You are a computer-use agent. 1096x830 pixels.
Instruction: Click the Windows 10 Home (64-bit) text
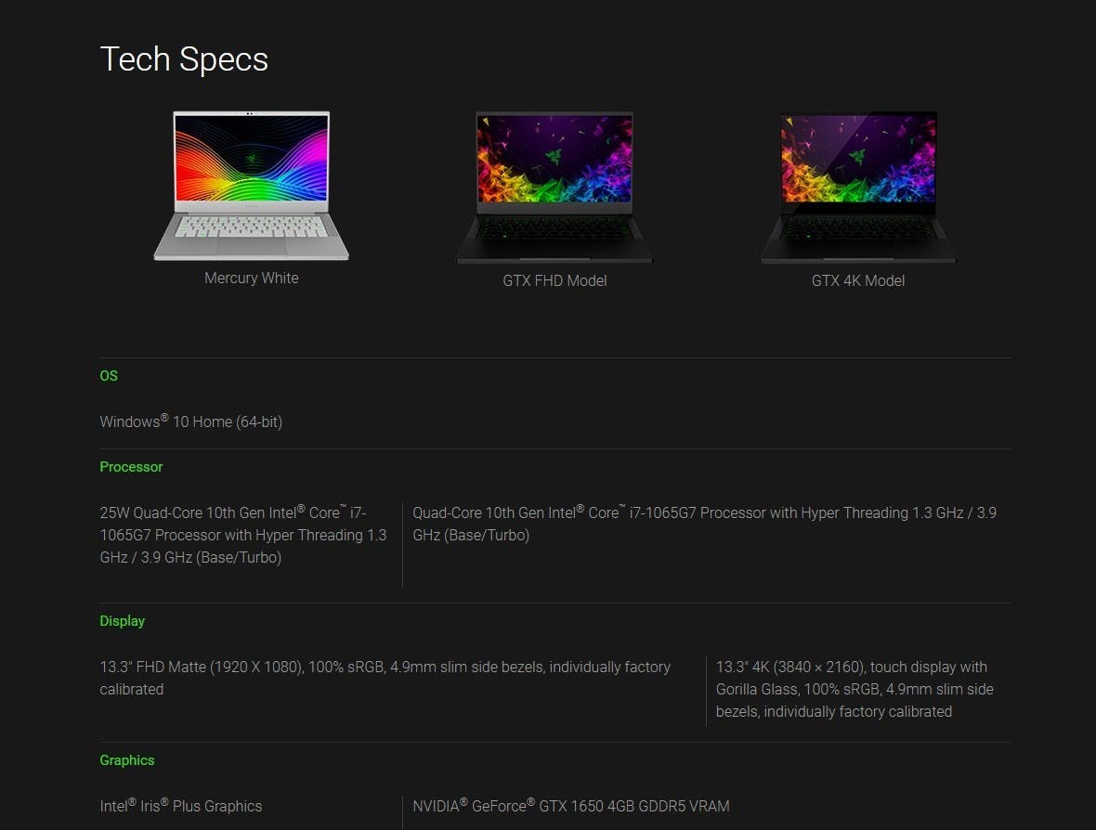point(190,421)
